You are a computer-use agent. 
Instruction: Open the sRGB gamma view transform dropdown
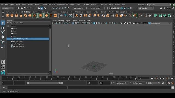point(161,23)
